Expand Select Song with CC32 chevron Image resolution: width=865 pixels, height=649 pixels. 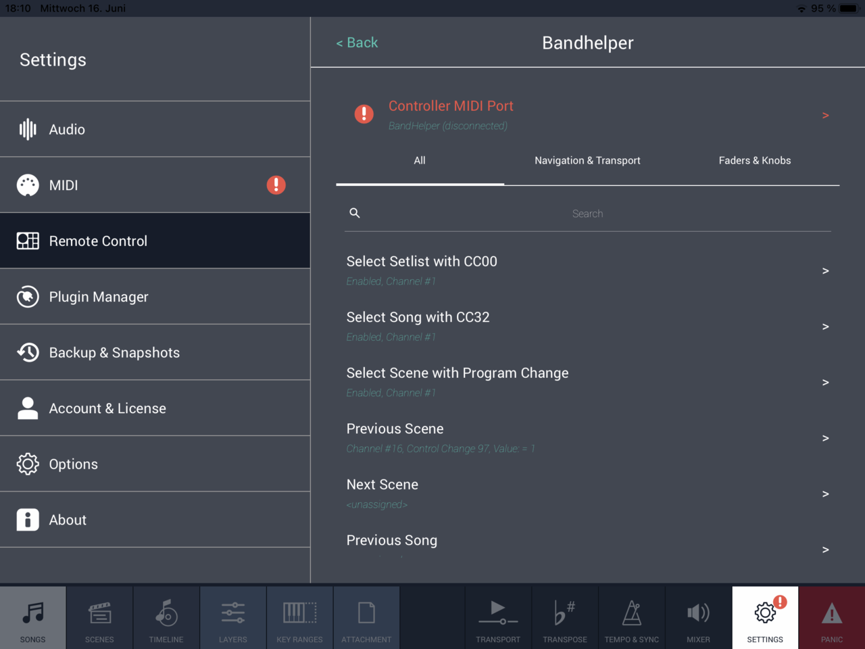click(x=825, y=327)
